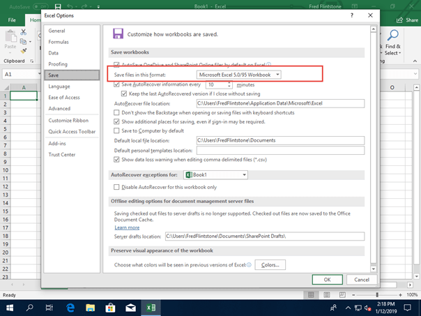Open the Microsoft Store taskbar icon
Image resolution: width=421 pixels, height=316 pixels.
click(110, 308)
